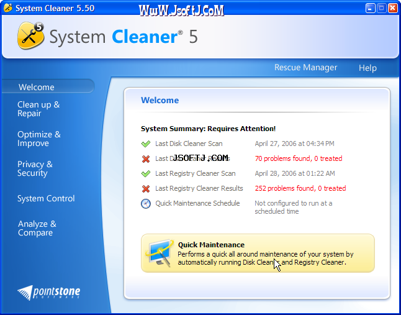The height and width of the screenshot is (315, 401).
Task: Click the 70 problems found, 0 treated text
Action: pos(299,158)
